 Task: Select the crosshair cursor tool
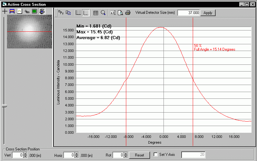(x=5, y=11)
